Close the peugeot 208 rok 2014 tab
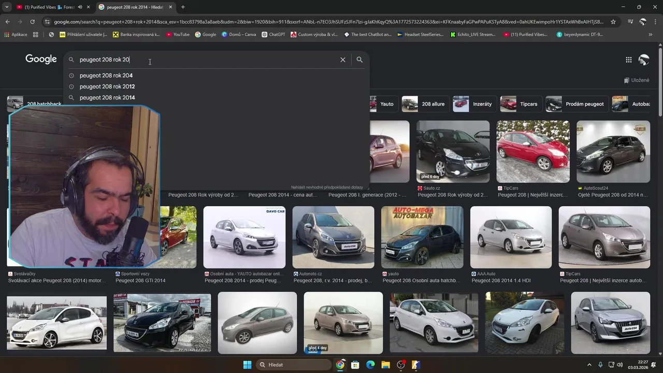Screen dimensions: 663x373 (x=170, y=7)
